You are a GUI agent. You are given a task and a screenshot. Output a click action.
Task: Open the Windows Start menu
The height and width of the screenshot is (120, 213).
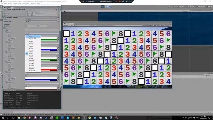[3, 118]
